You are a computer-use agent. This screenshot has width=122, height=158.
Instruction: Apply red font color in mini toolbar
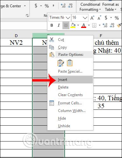click(x=84, y=25)
